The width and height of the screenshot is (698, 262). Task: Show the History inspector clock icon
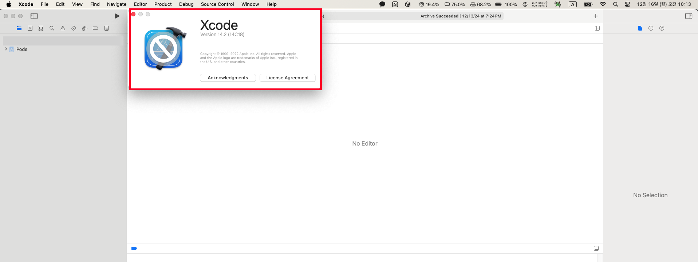click(x=651, y=28)
